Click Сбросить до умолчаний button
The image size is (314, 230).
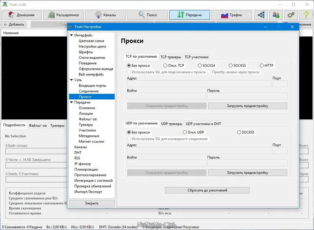tap(207, 190)
